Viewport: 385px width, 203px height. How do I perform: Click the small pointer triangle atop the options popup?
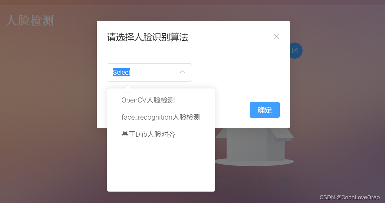coord(127,87)
